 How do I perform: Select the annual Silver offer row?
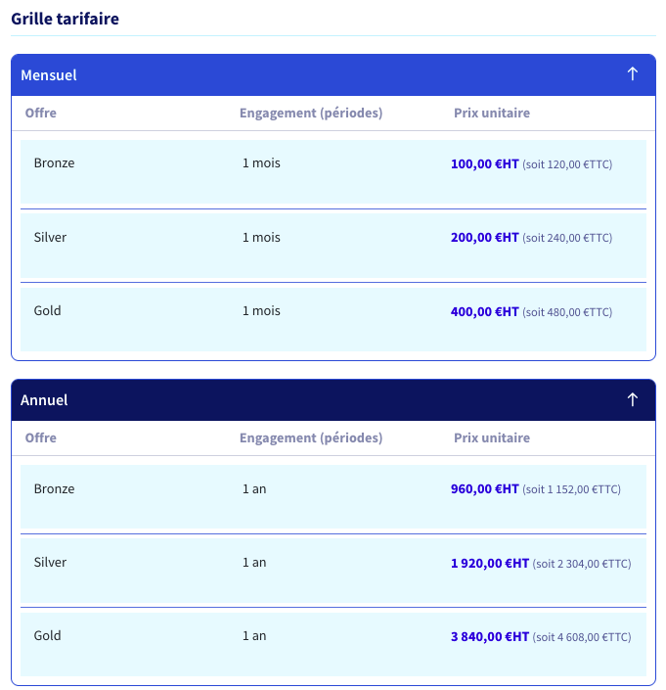pyautogui.click(x=333, y=571)
